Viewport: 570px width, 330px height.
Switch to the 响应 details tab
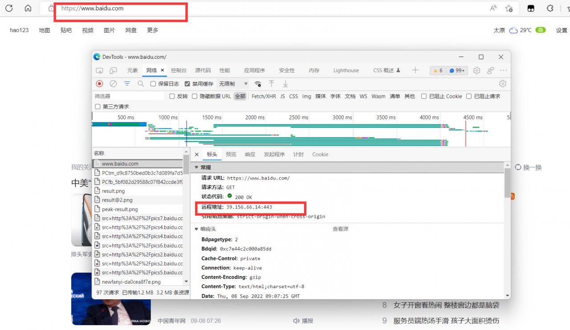pos(250,155)
